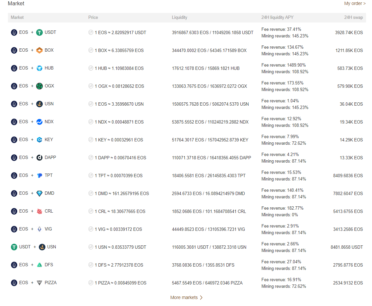Swap price direction for 1 HUB price
The width and height of the screenshot is (372, 306).
pos(91,68)
